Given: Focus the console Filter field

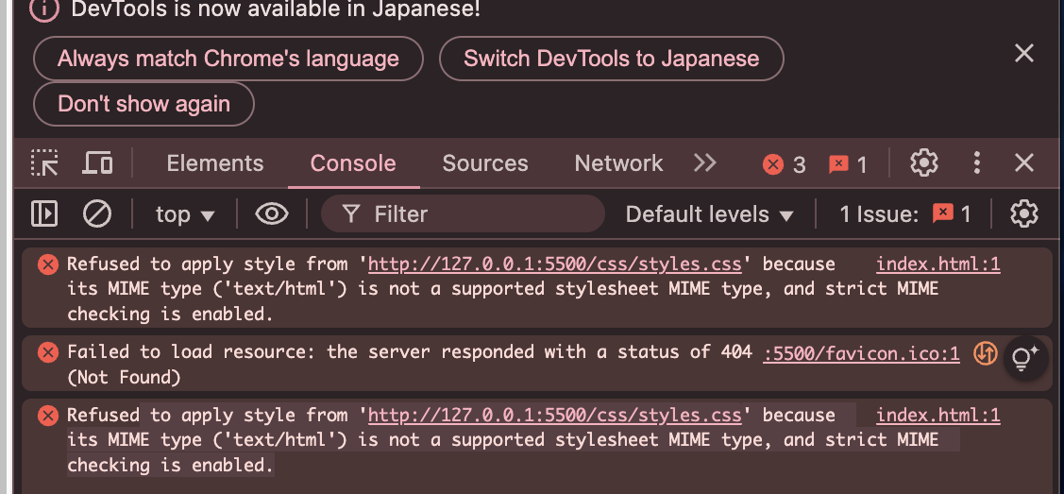Looking at the screenshot, I should (x=463, y=214).
